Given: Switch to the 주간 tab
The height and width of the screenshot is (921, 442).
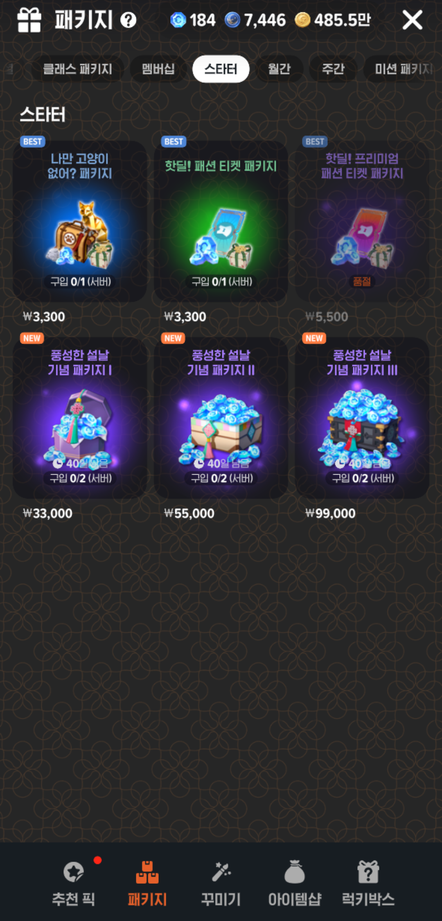Looking at the screenshot, I should tap(333, 69).
